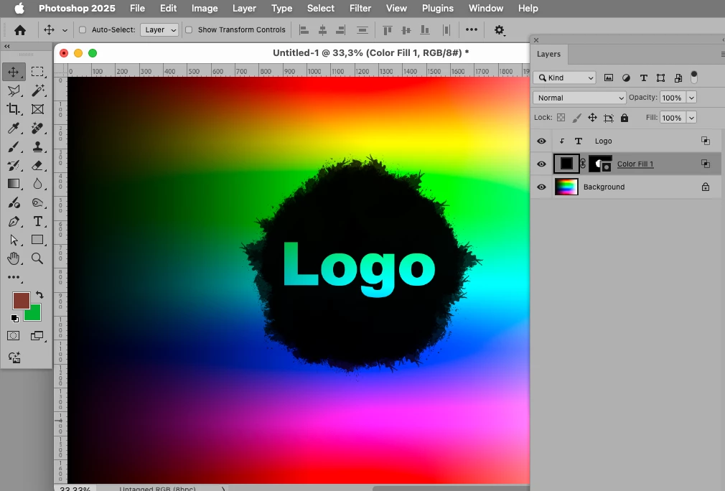
Task: Open the Filter menu
Action: (x=360, y=9)
